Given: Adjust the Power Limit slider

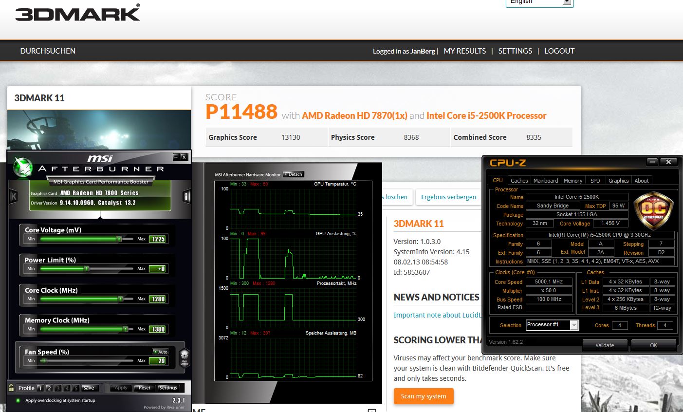Looking at the screenshot, I should (x=87, y=269).
